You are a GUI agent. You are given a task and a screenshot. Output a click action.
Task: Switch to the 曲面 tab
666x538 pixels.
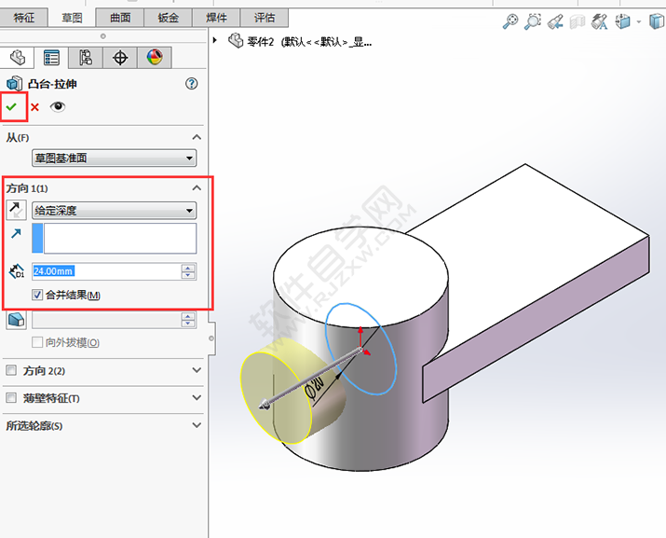(x=120, y=18)
